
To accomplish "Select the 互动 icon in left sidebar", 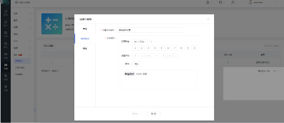I will point(5,66).
